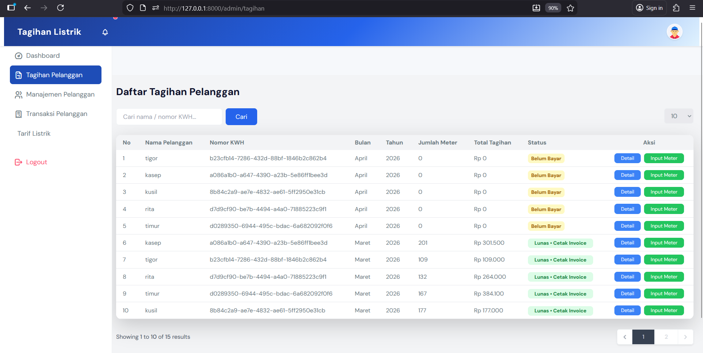703x353 pixels.
Task: Click the previous page arrow in pagination
Action: tap(625, 337)
